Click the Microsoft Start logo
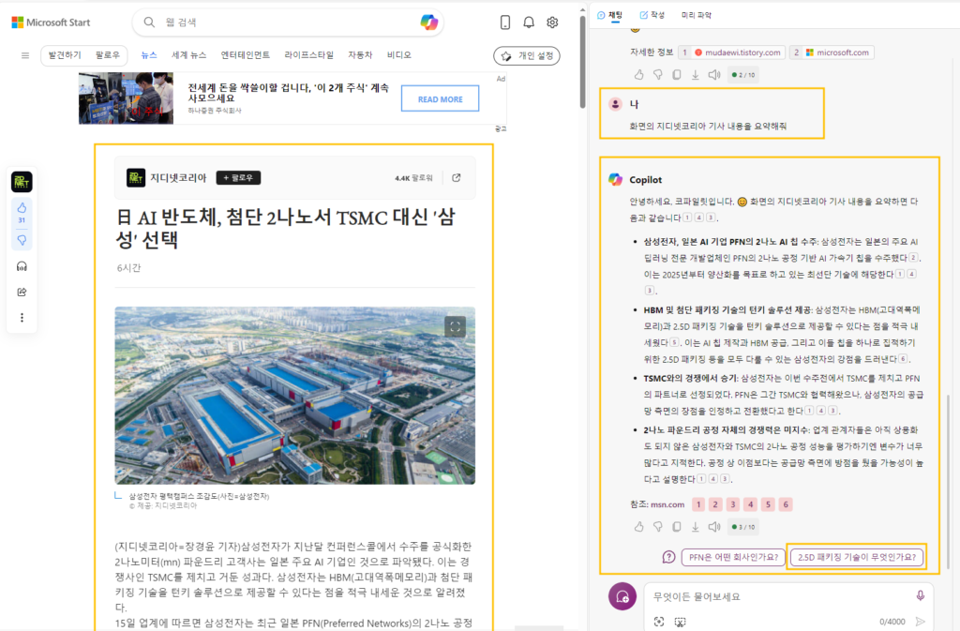The height and width of the screenshot is (631, 960). [51, 23]
